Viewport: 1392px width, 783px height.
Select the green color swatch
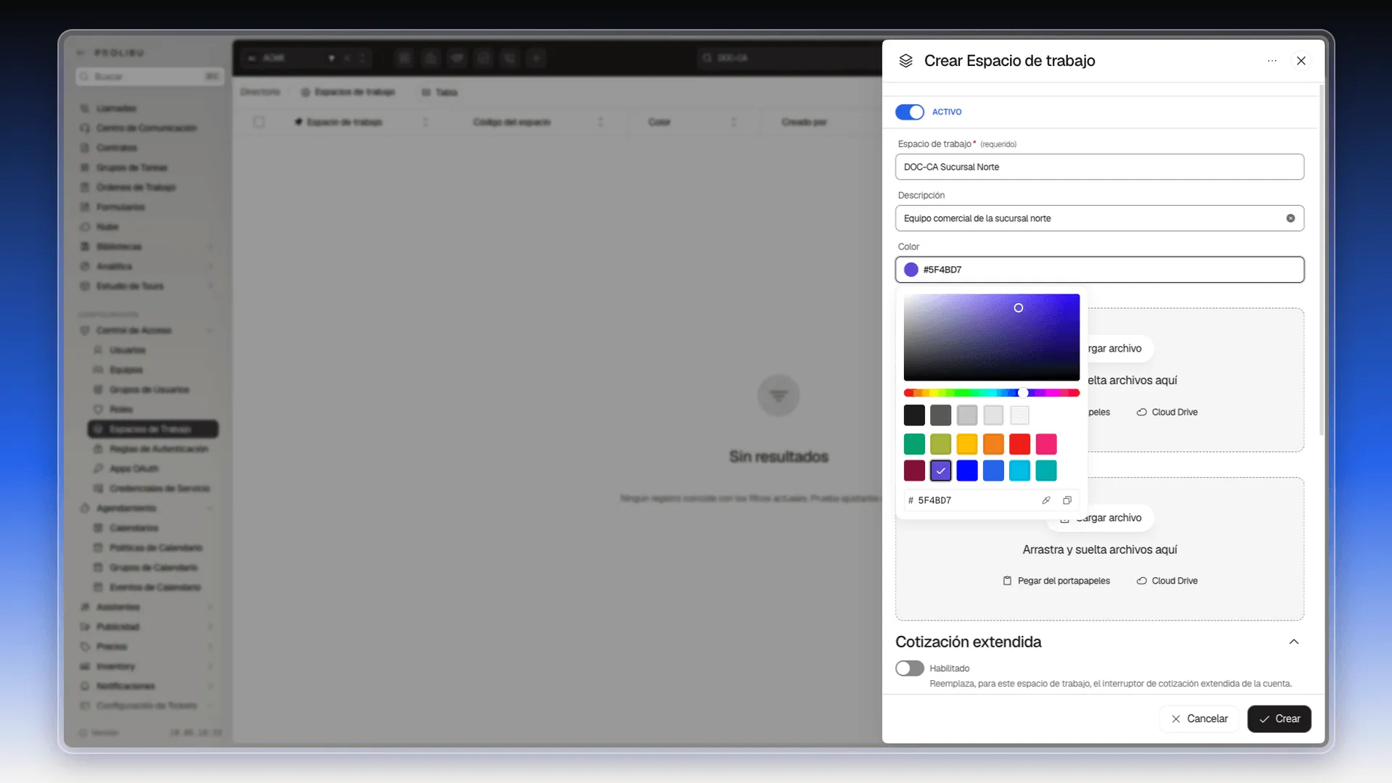914,444
